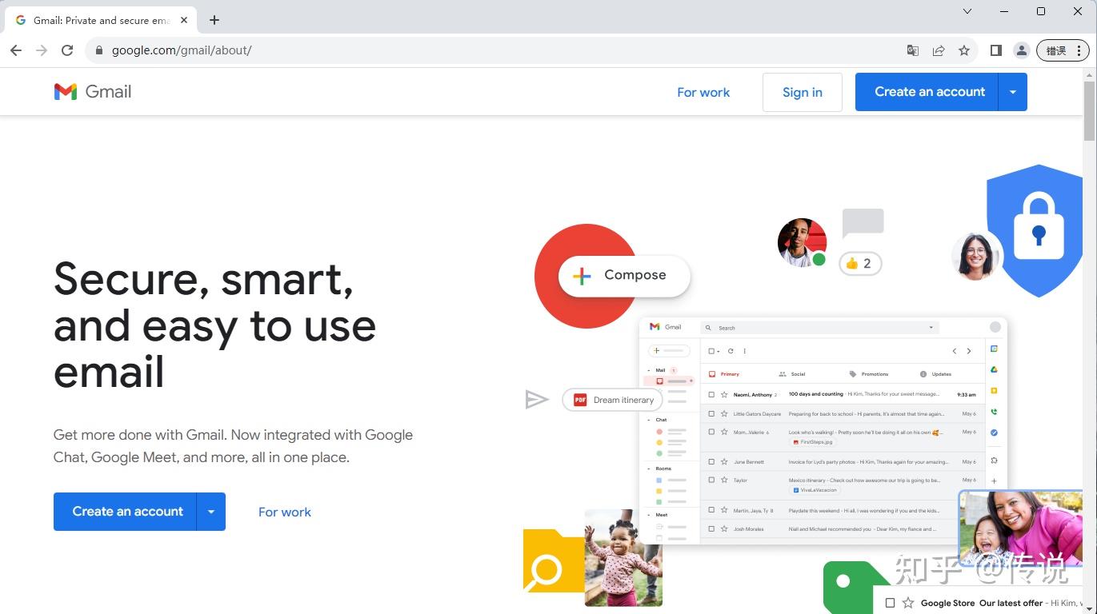Click the Compose pill in the illustration
The image size is (1097, 614).
coord(624,276)
